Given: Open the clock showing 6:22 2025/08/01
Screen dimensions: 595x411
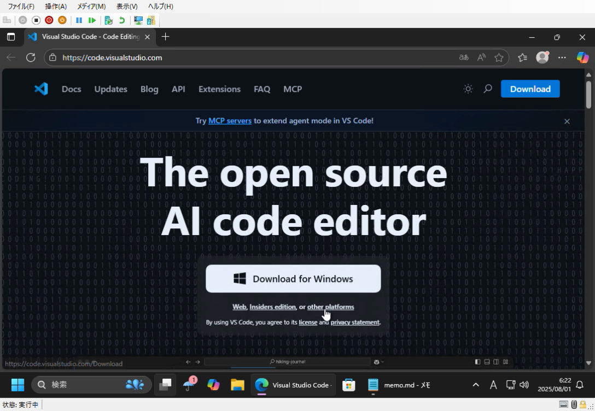Looking at the screenshot, I should pyautogui.click(x=554, y=385).
